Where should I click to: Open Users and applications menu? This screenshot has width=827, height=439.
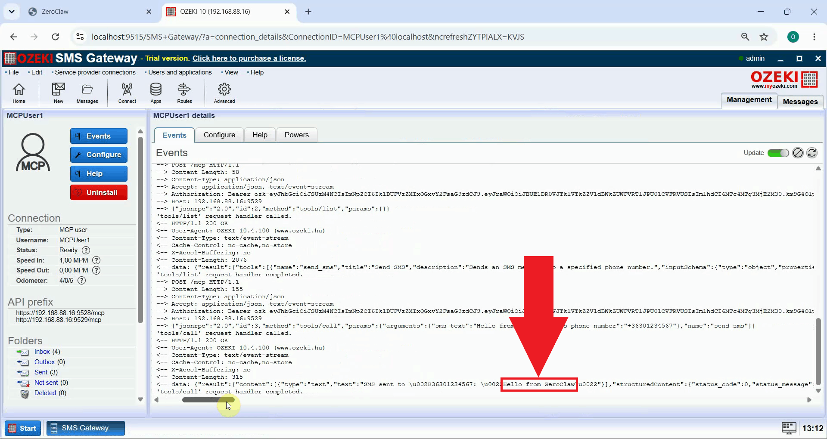(180, 72)
